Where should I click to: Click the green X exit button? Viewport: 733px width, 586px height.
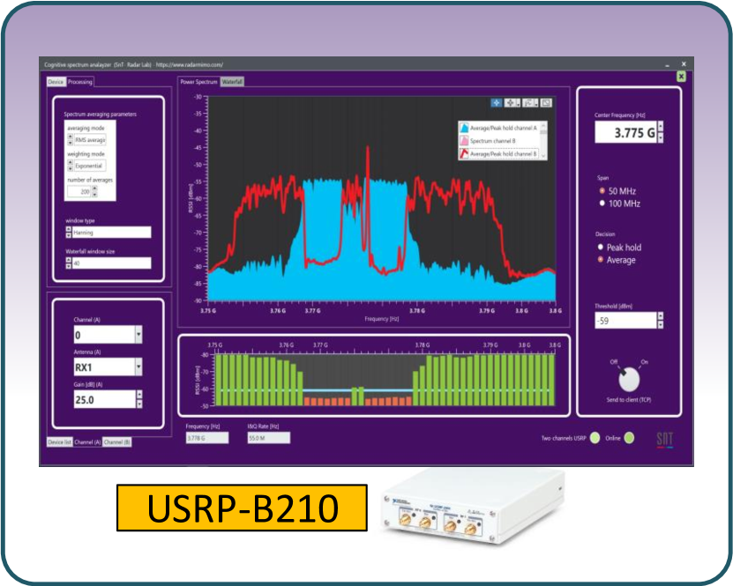click(681, 76)
